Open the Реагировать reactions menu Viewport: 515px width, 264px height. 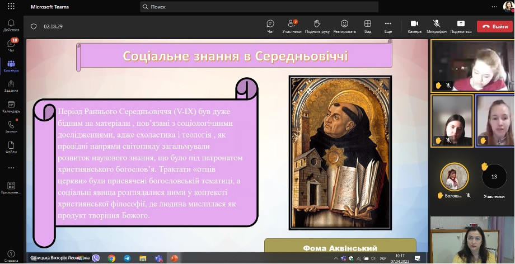pos(344,26)
